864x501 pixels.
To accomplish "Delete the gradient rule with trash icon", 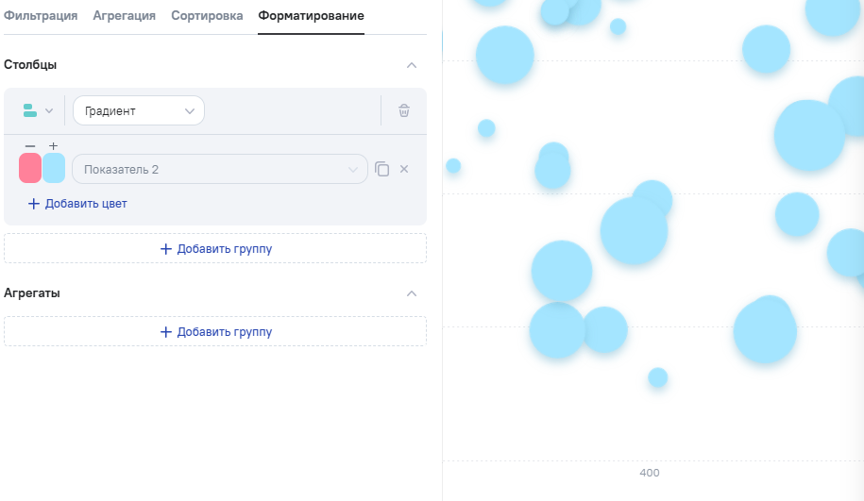I will point(404,110).
